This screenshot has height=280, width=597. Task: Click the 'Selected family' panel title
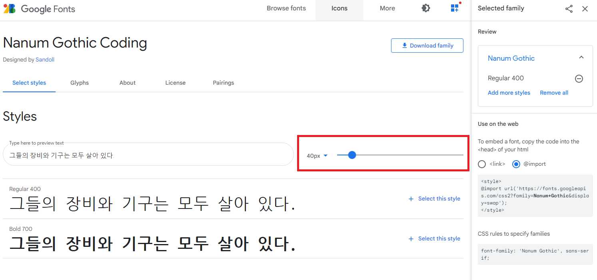coord(501,8)
